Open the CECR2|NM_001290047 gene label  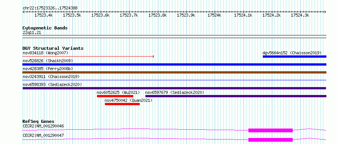44,135
